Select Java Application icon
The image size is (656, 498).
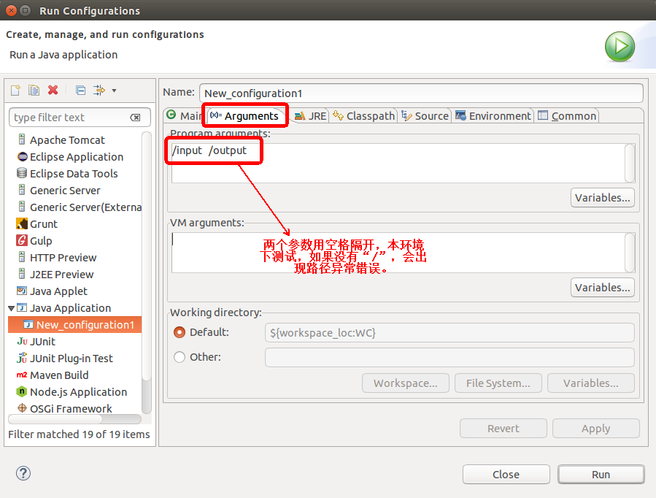[x=22, y=307]
